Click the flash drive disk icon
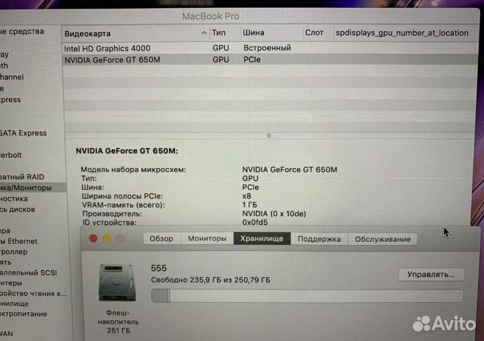 click(x=117, y=283)
